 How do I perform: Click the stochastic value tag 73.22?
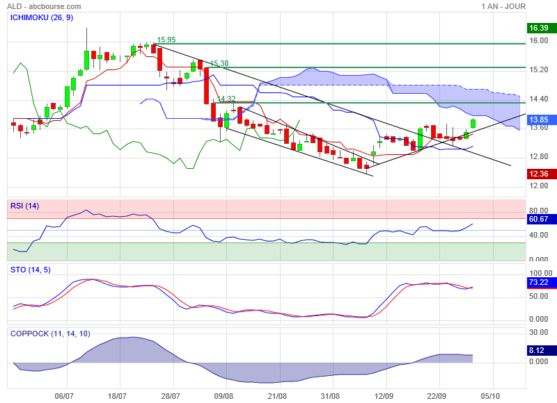pyautogui.click(x=542, y=283)
